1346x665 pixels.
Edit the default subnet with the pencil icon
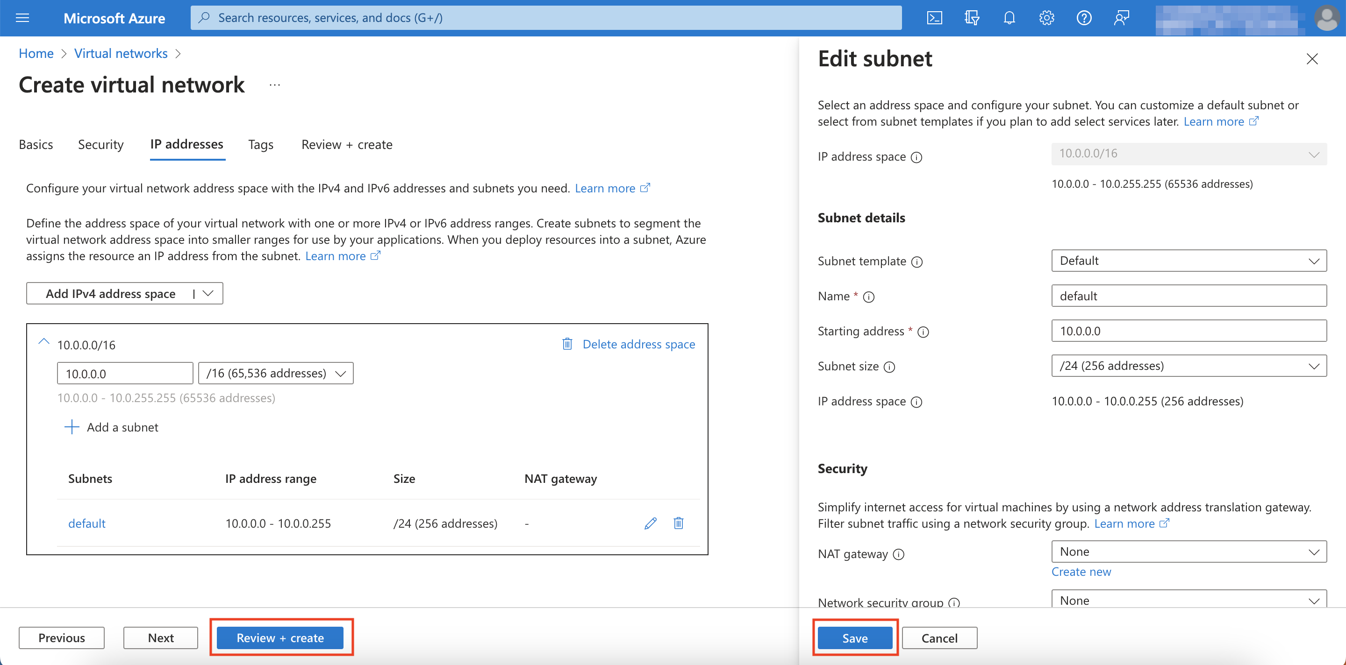[650, 523]
